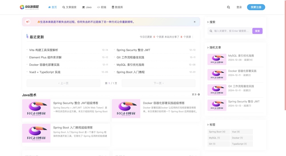
Task: Open Spring Security 整合 JWT in recent list
Action: [133, 50]
